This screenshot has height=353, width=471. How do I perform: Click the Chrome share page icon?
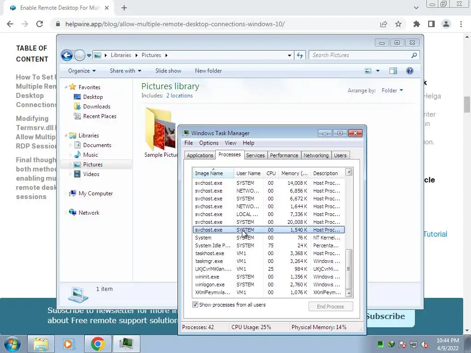point(384,24)
